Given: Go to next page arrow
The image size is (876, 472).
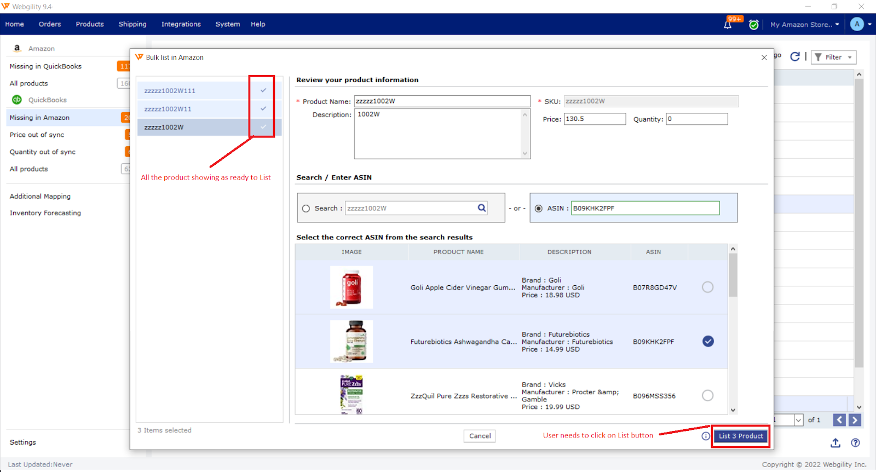Looking at the screenshot, I should pos(855,420).
